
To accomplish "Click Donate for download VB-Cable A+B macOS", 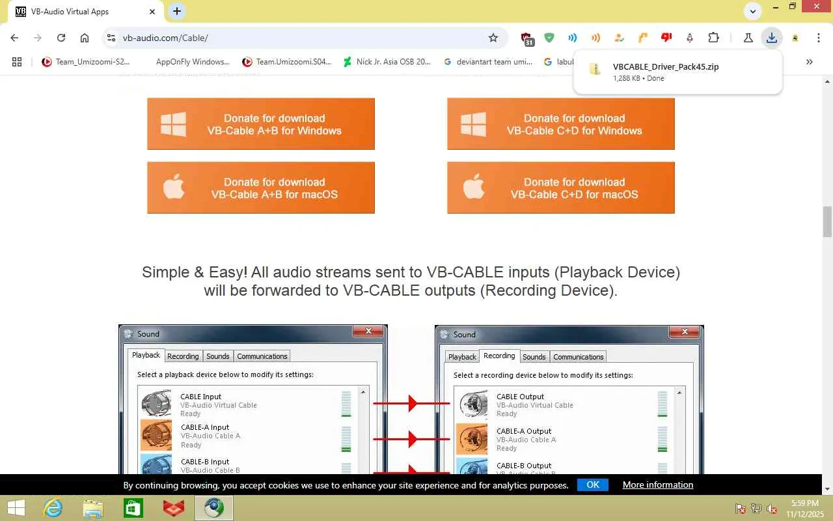I will 261,188.
